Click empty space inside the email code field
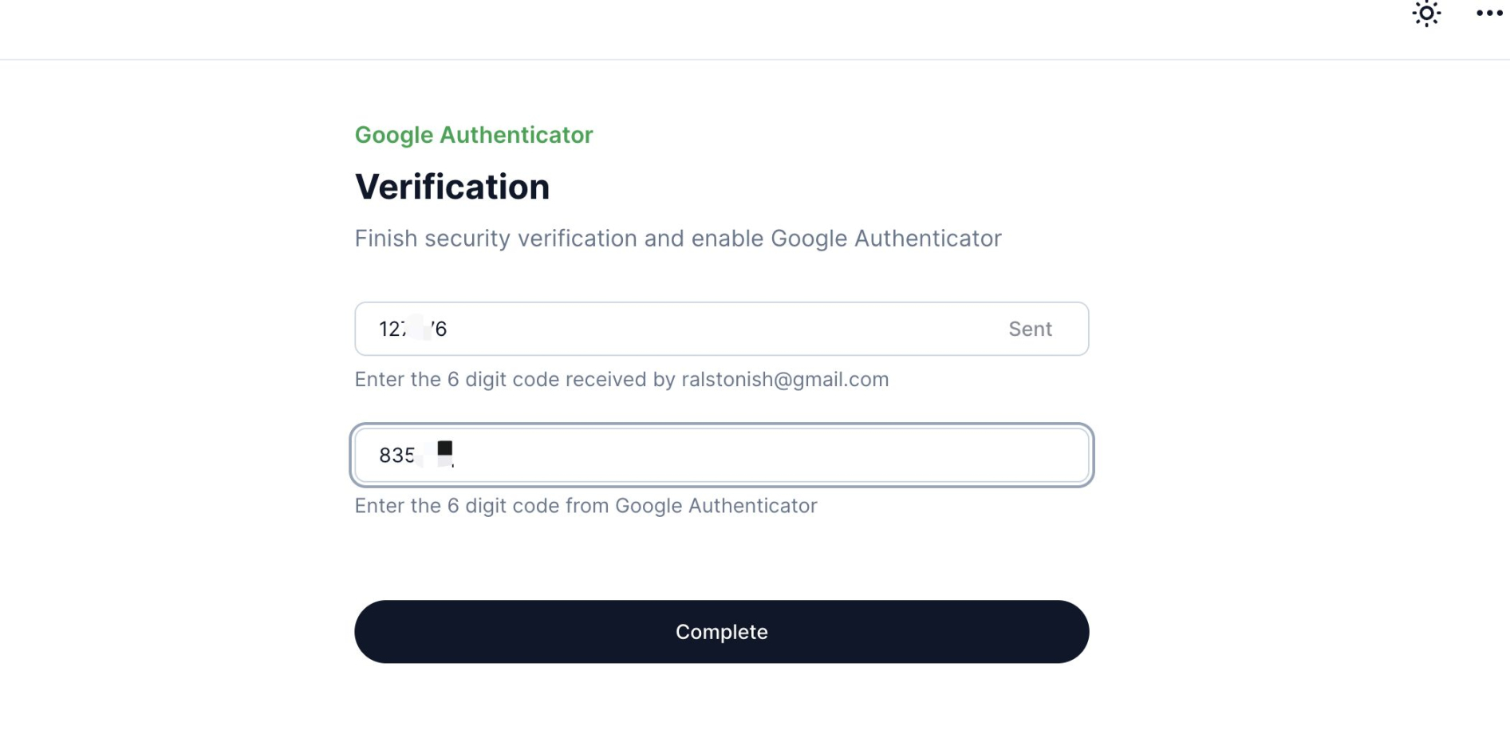This screenshot has height=738, width=1510. point(718,329)
